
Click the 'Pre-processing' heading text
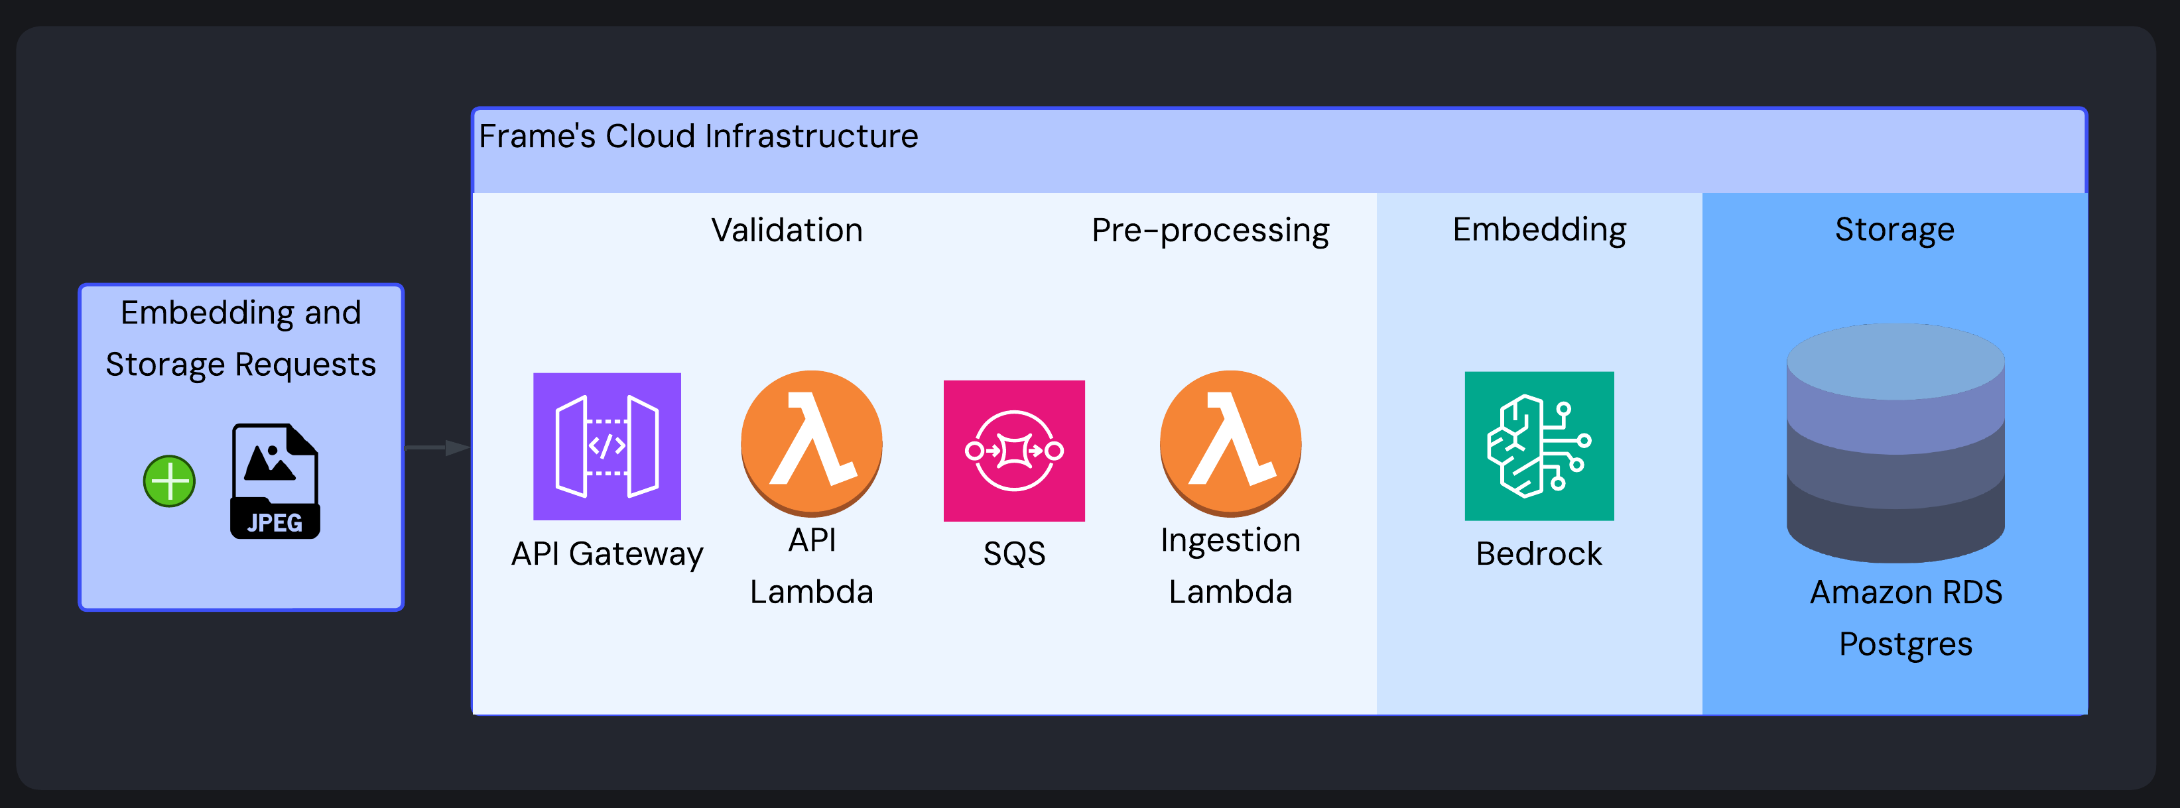click(x=1210, y=231)
